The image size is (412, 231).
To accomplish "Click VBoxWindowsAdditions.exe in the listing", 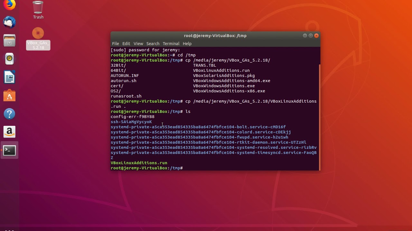I will pyautogui.click(x=224, y=86).
